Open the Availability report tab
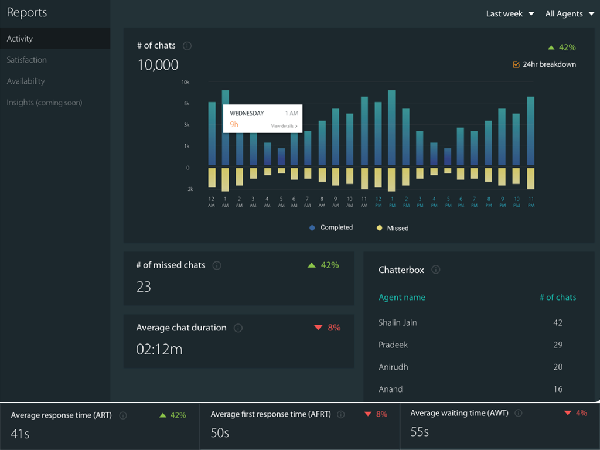Image resolution: width=600 pixels, height=450 pixels. click(26, 81)
